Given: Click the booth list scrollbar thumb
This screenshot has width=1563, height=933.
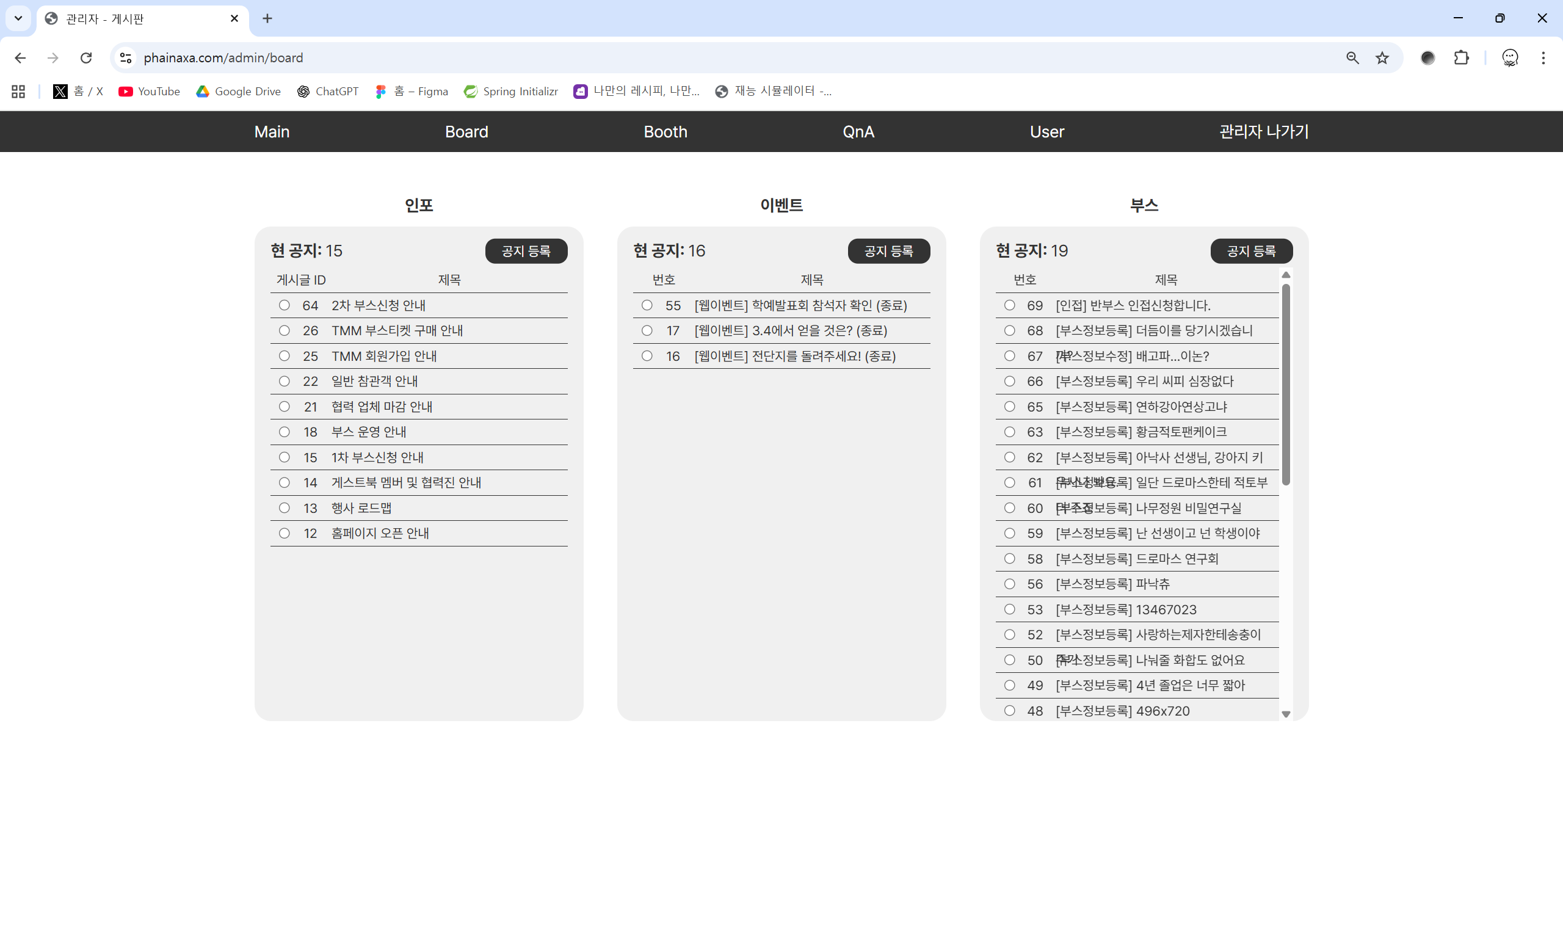Looking at the screenshot, I should point(1286,383).
